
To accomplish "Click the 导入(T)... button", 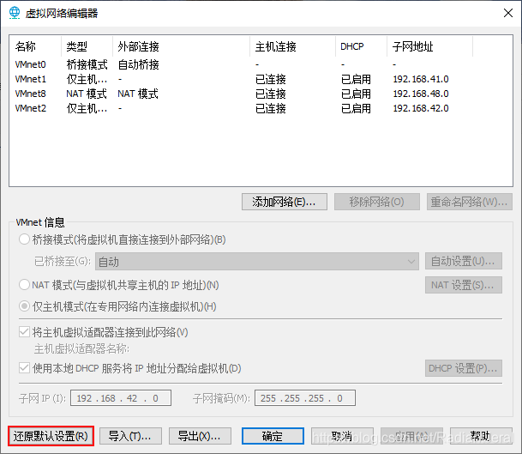I will coord(130,436).
